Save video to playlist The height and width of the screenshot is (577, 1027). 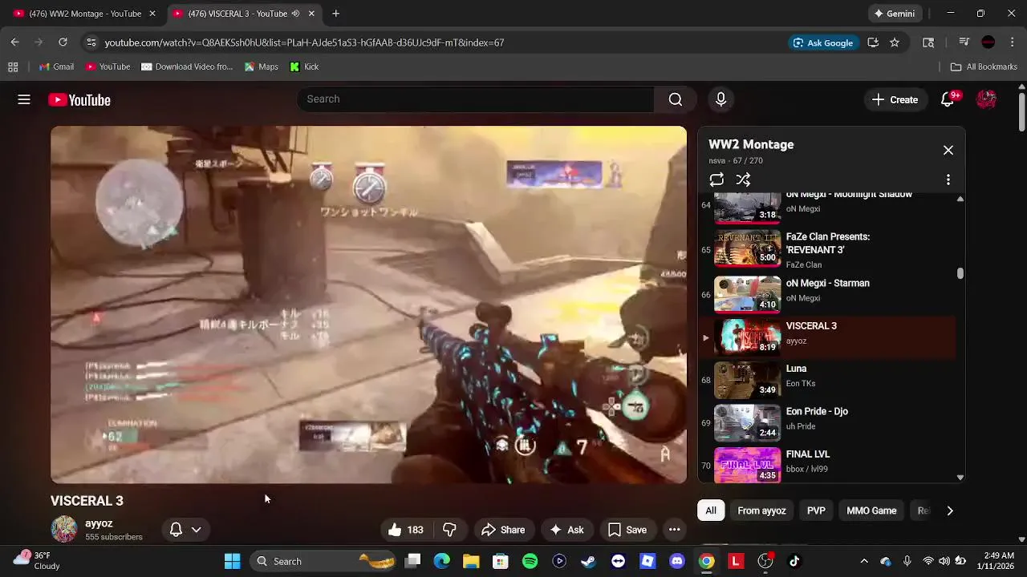point(627,530)
